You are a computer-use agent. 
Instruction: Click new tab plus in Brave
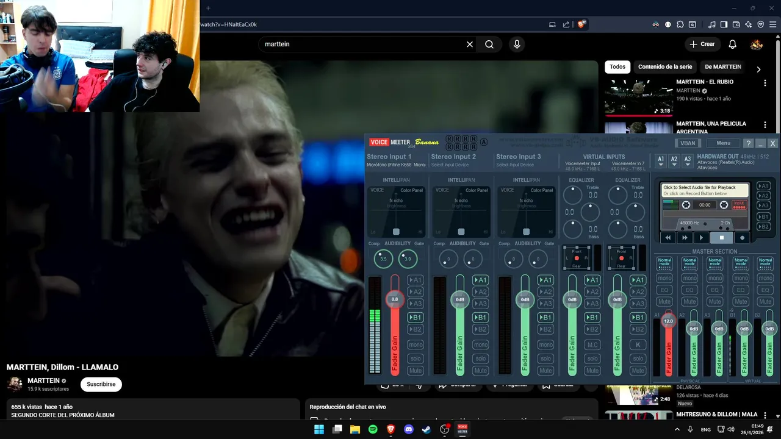click(207, 8)
